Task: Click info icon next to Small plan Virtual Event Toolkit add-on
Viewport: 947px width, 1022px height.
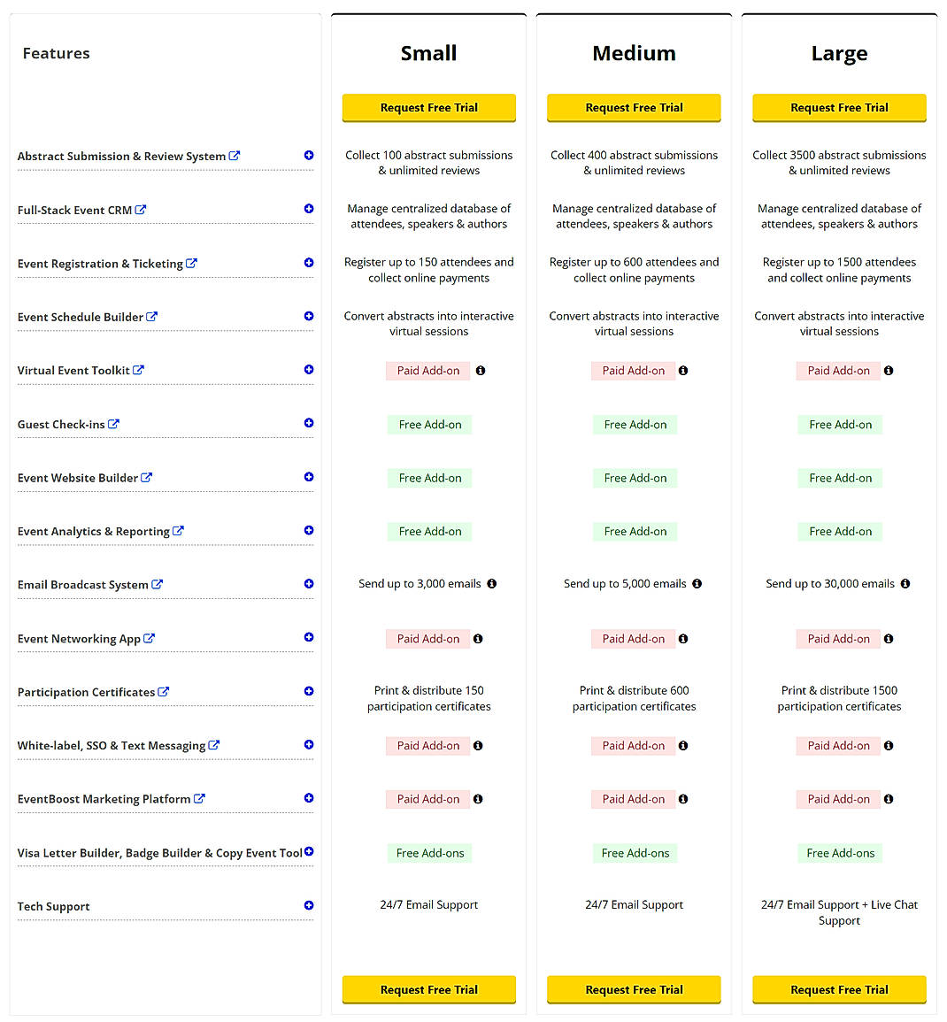Action: [x=481, y=370]
